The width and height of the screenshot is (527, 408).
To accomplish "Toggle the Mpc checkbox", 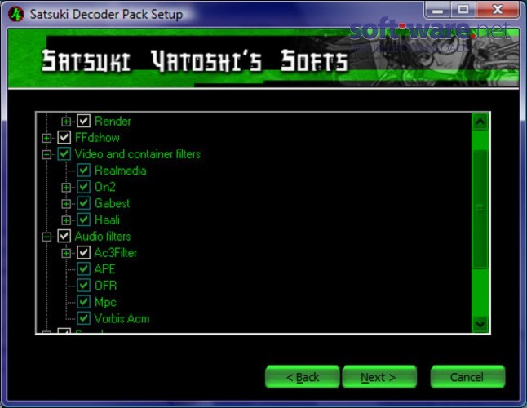I will pos(83,302).
